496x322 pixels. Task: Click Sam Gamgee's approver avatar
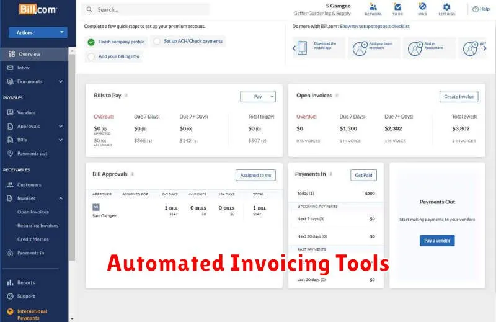pyautogui.click(x=96, y=207)
